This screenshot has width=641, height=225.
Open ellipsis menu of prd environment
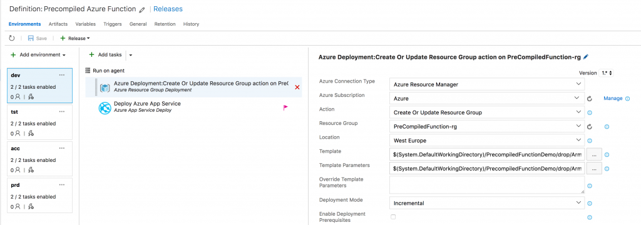[x=62, y=185]
